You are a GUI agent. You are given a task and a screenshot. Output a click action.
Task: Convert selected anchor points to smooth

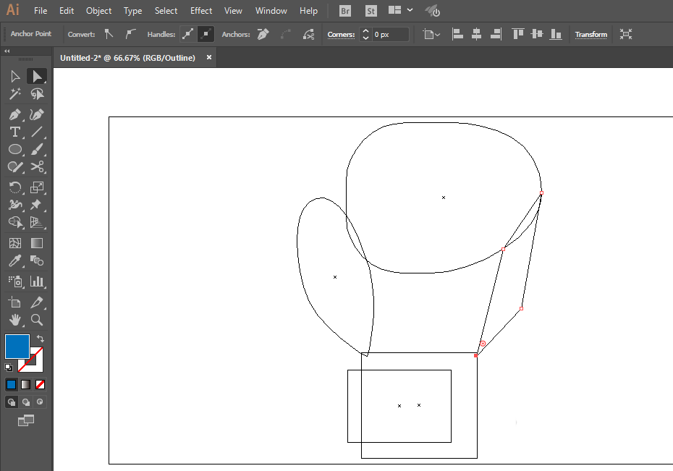(x=130, y=34)
